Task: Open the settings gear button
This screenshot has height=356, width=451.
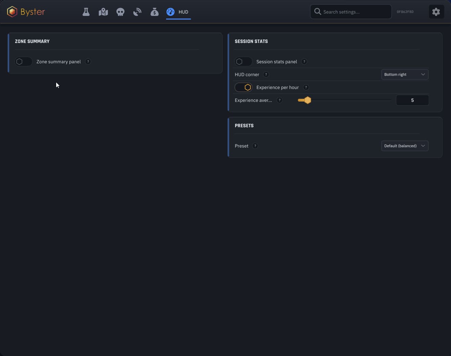Action: 436,12
